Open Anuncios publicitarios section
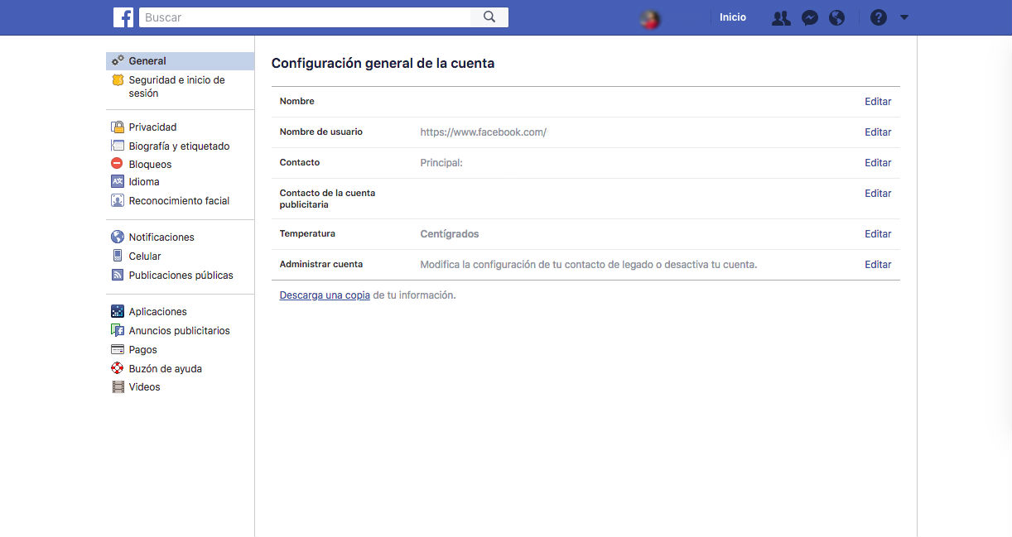1012x537 pixels. [x=180, y=330]
